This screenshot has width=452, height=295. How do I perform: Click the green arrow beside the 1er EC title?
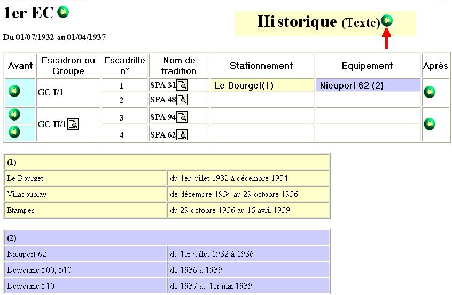click(x=63, y=12)
